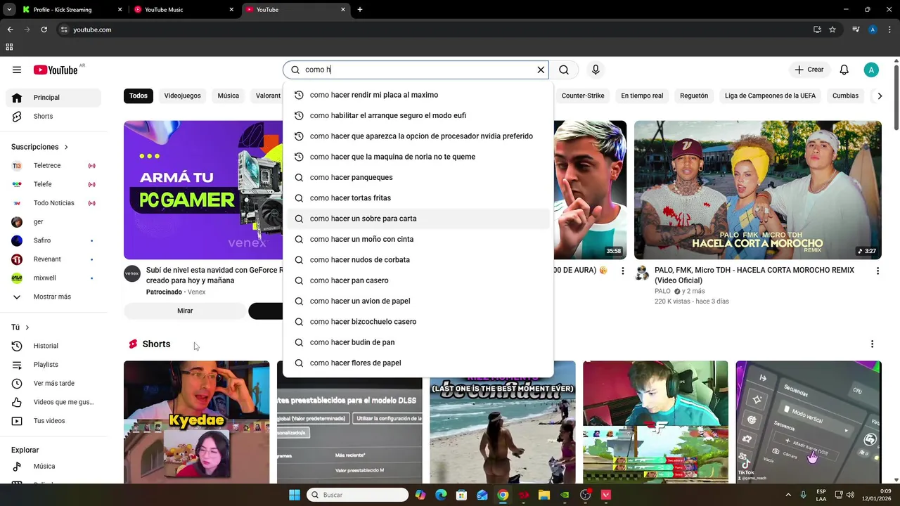Open the Windows Start menu

(x=295, y=495)
